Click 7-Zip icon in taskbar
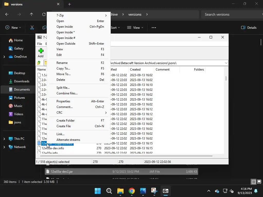This screenshot has height=197, width=263. [166, 191]
